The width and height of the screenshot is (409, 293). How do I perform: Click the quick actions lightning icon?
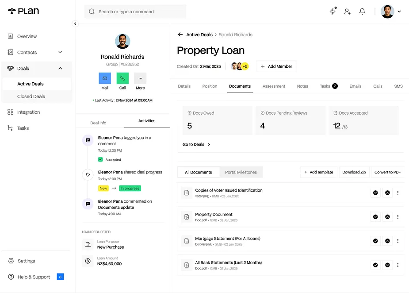click(x=333, y=11)
